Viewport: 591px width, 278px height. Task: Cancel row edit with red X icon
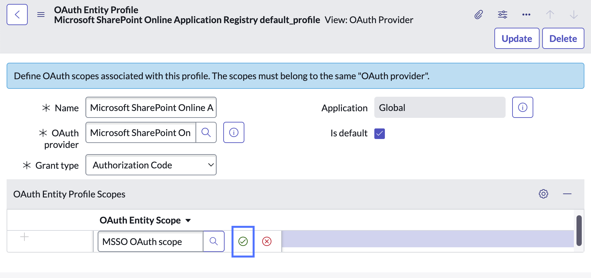click(267, 242)
